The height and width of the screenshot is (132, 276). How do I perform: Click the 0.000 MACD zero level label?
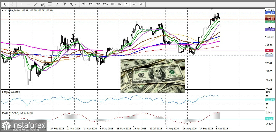coord(270,119)
